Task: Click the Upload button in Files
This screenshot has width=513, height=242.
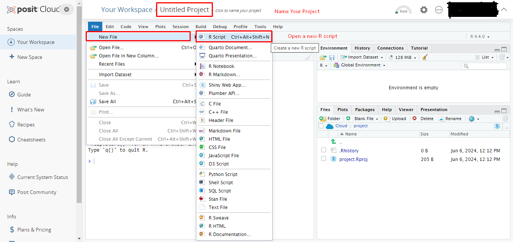Action: point(395,119)
